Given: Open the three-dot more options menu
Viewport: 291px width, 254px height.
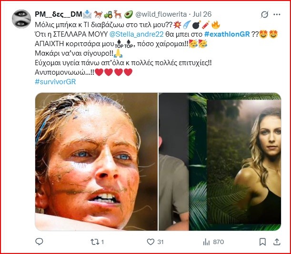Looking at the screenshot, I should (277, 15).
